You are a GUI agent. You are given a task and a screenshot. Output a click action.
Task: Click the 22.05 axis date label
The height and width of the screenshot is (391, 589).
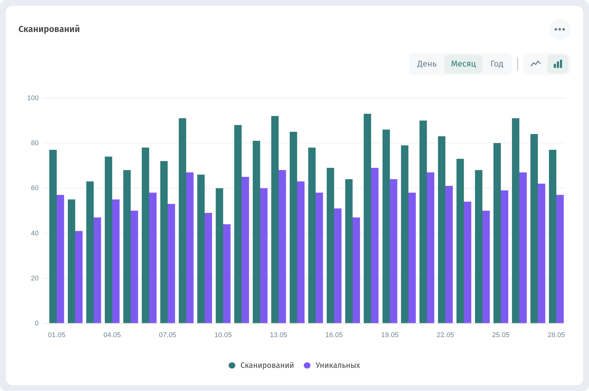point(445,335)
